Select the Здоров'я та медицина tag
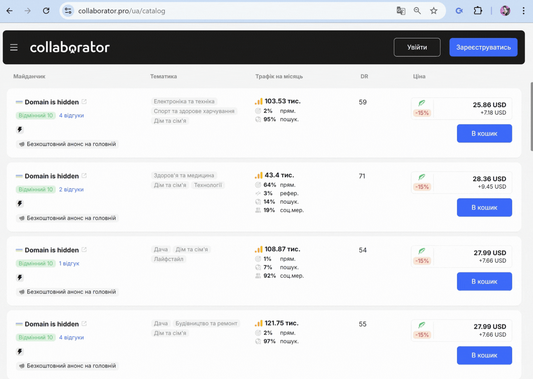 (x=184, y=175)
